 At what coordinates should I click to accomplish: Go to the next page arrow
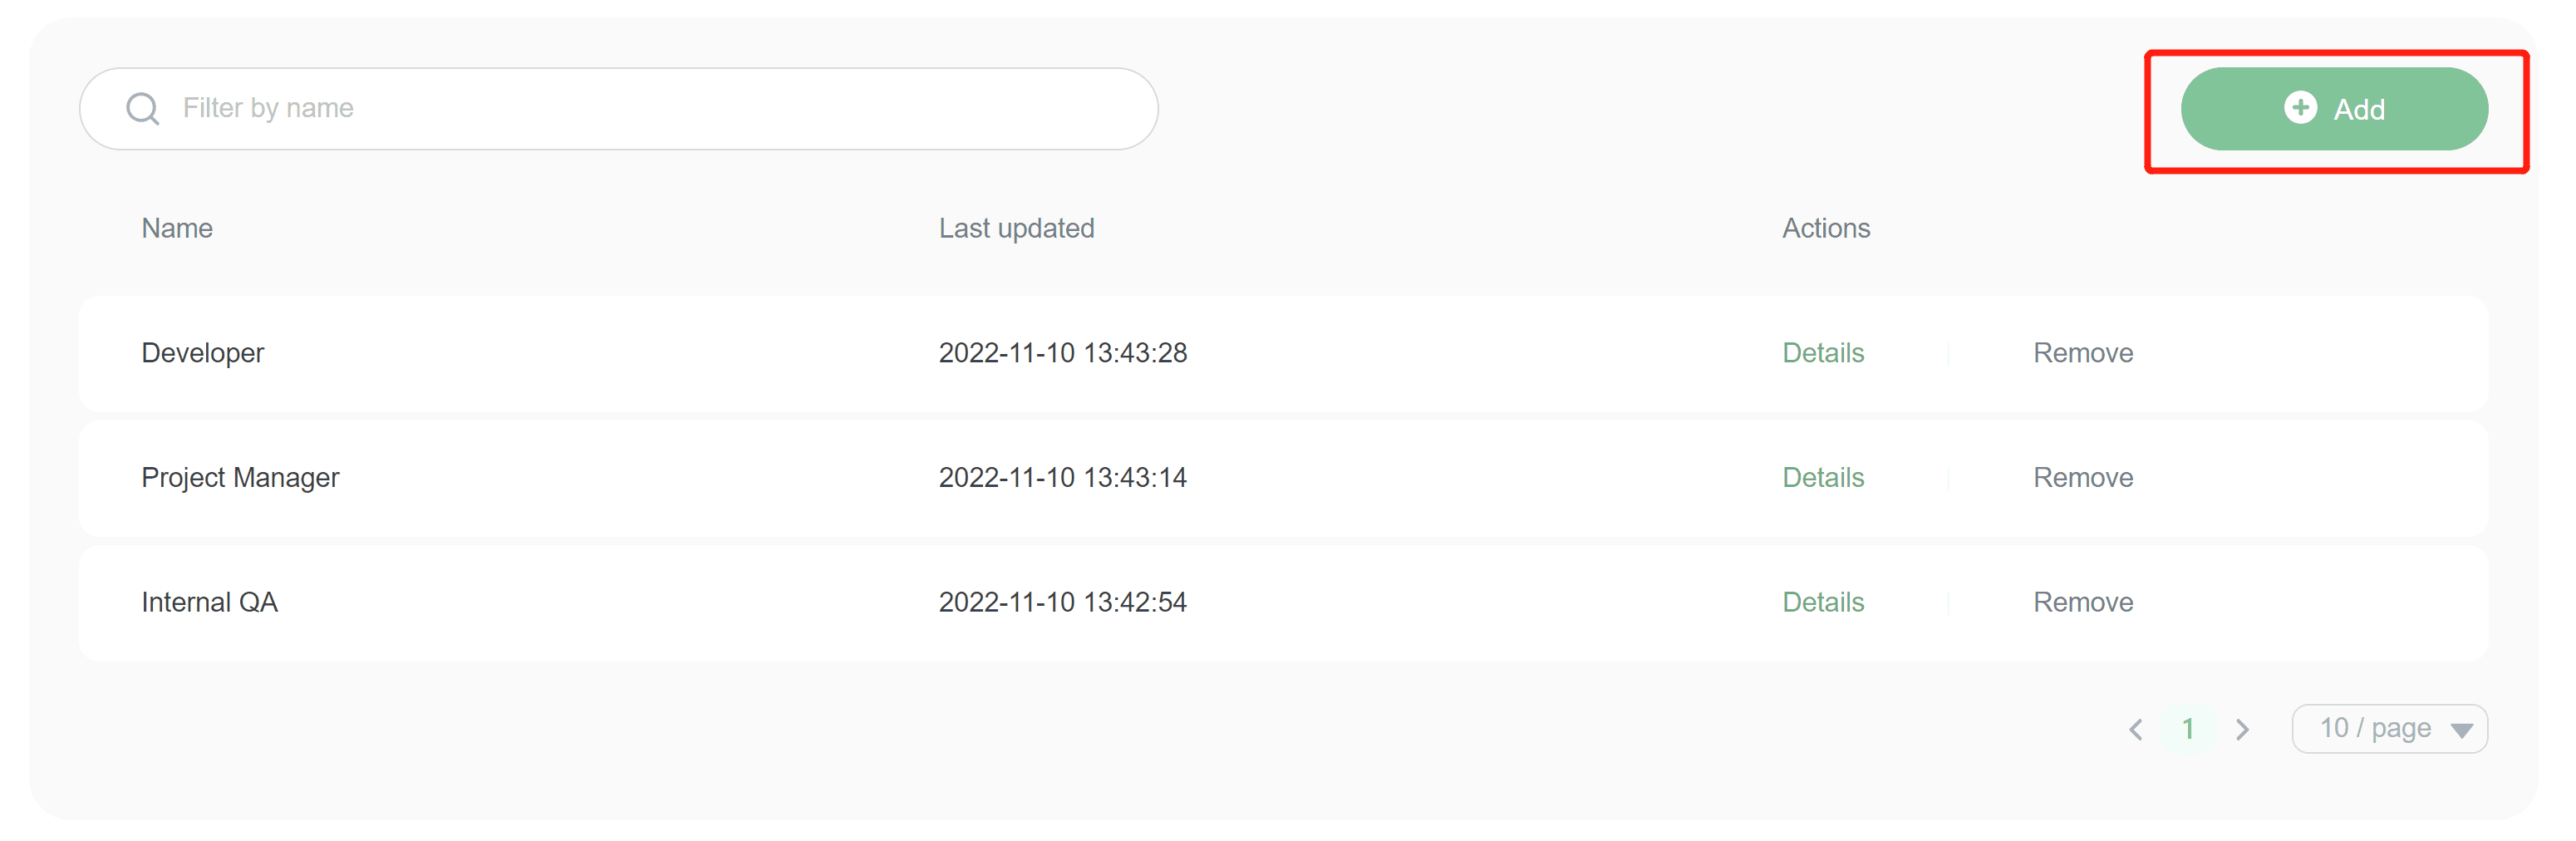click(x=2242, y=729)
